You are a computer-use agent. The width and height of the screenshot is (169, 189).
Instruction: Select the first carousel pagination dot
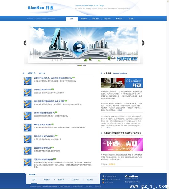coord(78,65)
